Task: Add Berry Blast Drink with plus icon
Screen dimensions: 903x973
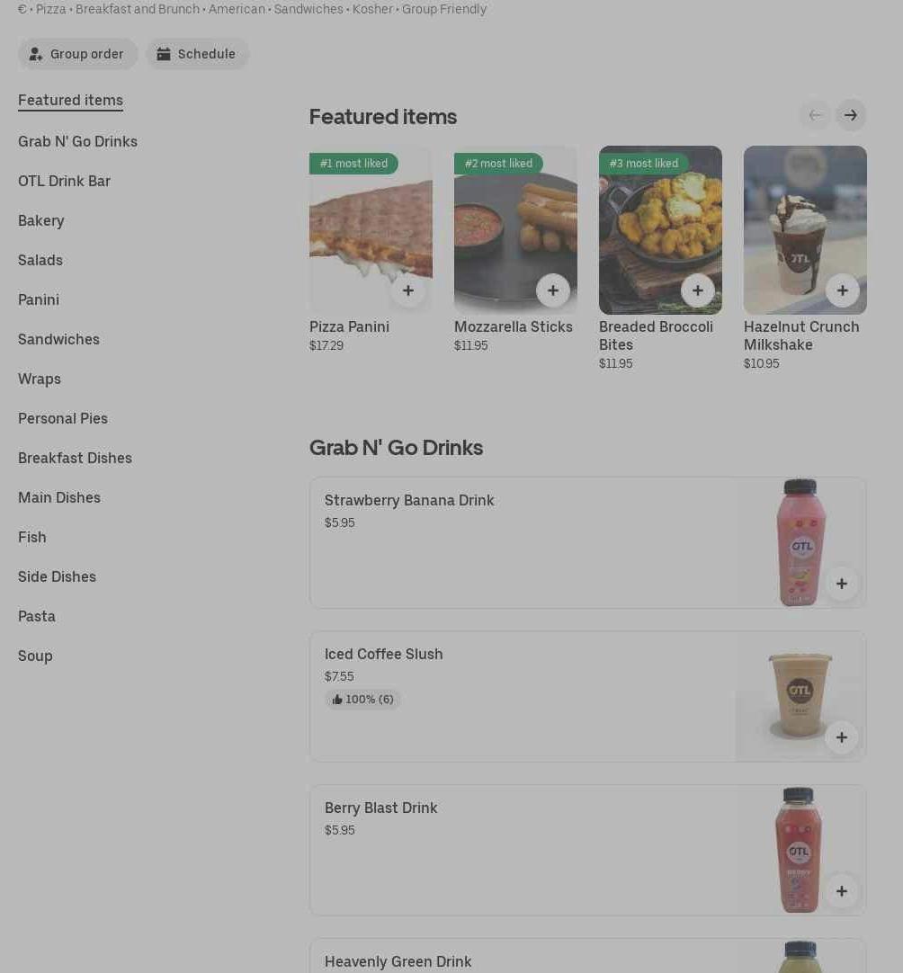Action: tap(842, 891)
